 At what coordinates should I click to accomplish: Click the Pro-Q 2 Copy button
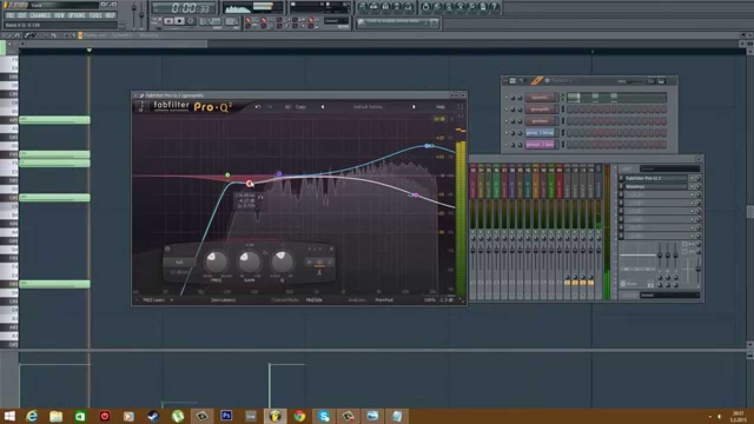pos(300,107)
